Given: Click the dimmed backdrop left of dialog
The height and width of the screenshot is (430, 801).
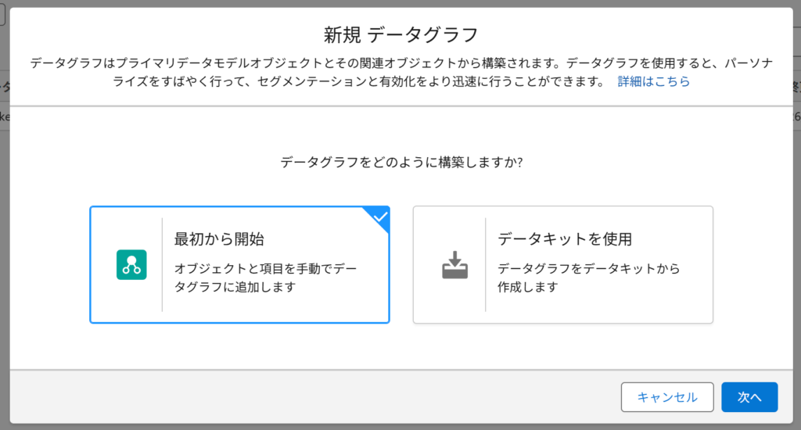Looking at the screenshot, I should coord(5,256).
